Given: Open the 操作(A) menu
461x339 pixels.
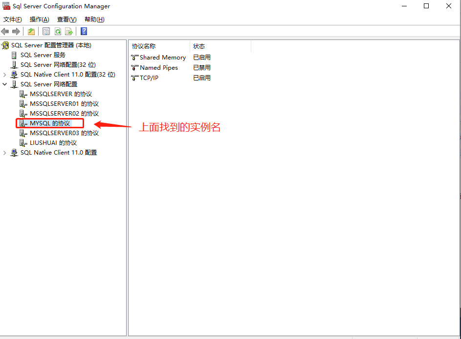Looking at the screenshot, I should pyautogui.click(x=39, y=20).
